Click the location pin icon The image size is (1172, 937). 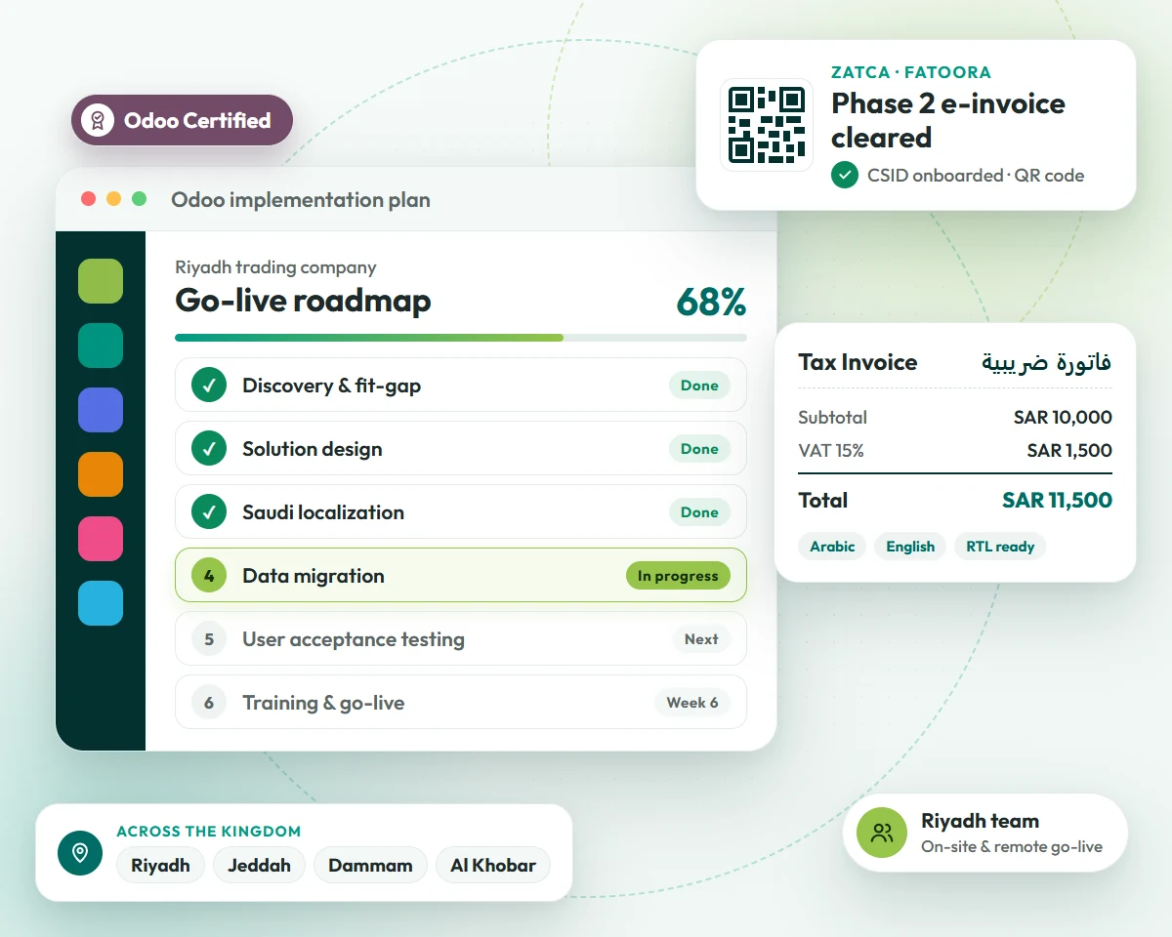tap(80, 853)
